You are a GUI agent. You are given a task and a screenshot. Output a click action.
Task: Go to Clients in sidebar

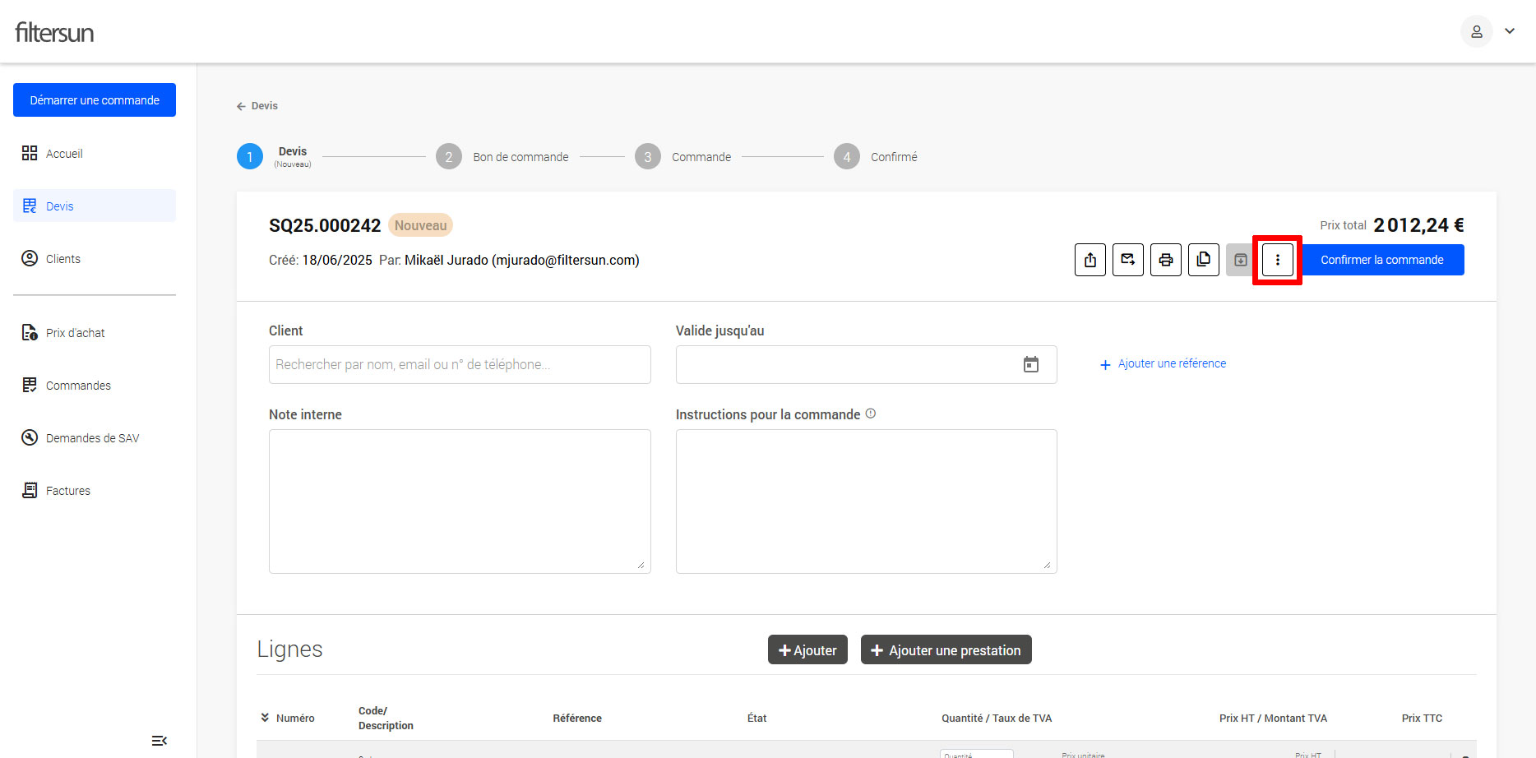pos(62,259)
